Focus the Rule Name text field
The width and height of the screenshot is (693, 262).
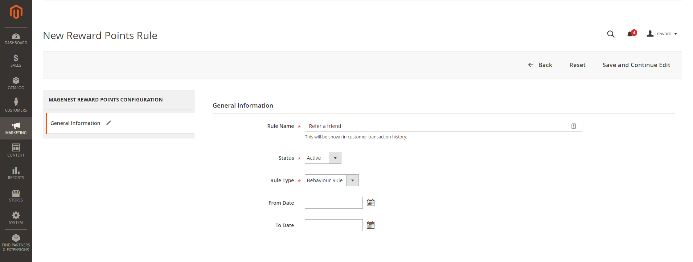[435, 126]
